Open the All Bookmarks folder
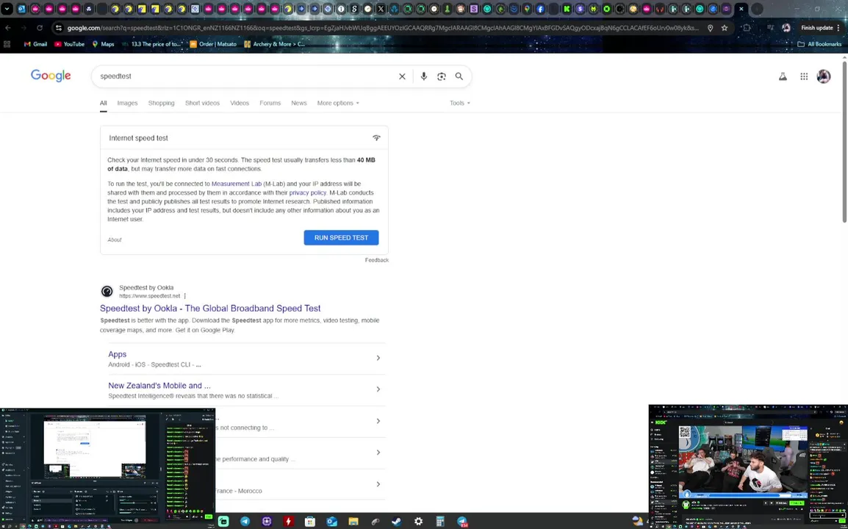Viewport: 848px width, 529px height. [820, 44]
